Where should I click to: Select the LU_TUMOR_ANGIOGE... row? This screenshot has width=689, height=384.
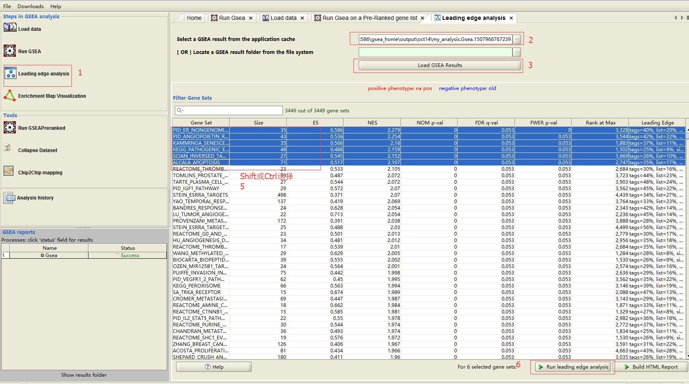[x=429, y=214]
